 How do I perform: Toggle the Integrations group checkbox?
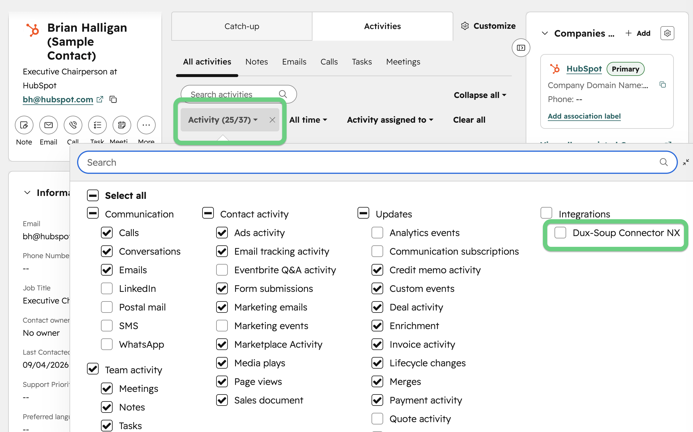tap(546, 213)
